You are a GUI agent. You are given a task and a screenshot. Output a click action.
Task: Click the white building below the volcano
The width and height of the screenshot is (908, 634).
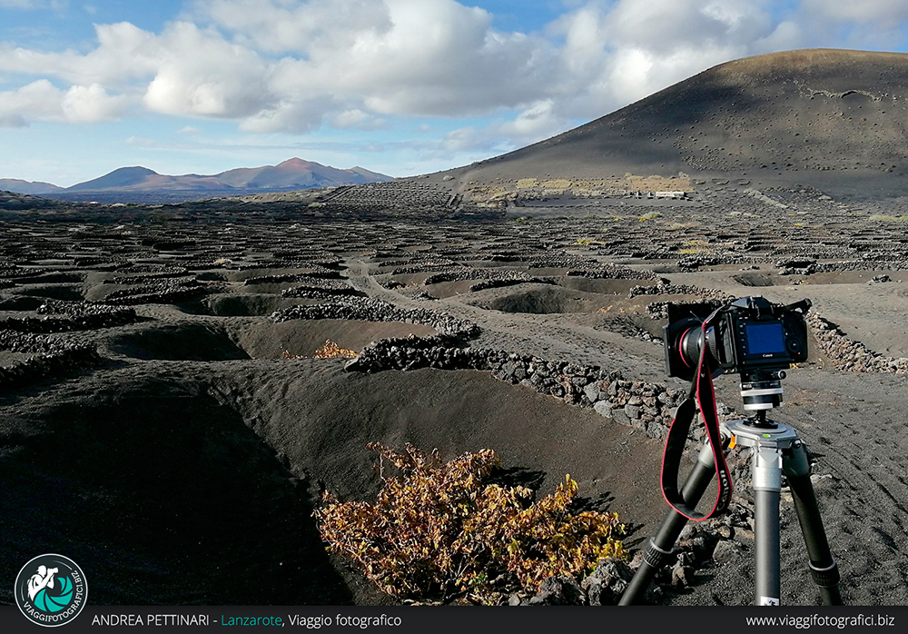pyautogui.click(x=669, y=194)
